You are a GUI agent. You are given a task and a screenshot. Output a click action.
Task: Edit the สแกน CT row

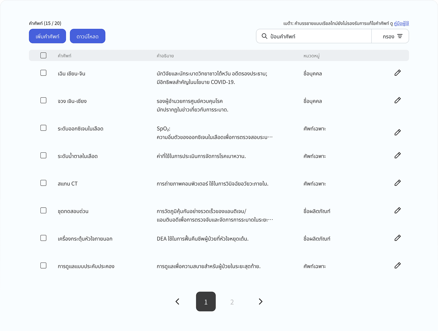398,183
